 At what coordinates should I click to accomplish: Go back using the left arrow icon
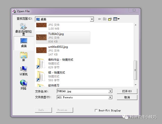point(99,19)
